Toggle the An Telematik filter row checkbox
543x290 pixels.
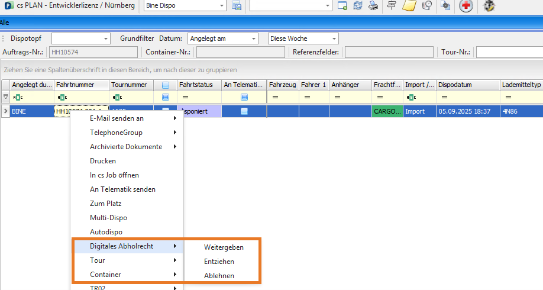click(244, 96)
